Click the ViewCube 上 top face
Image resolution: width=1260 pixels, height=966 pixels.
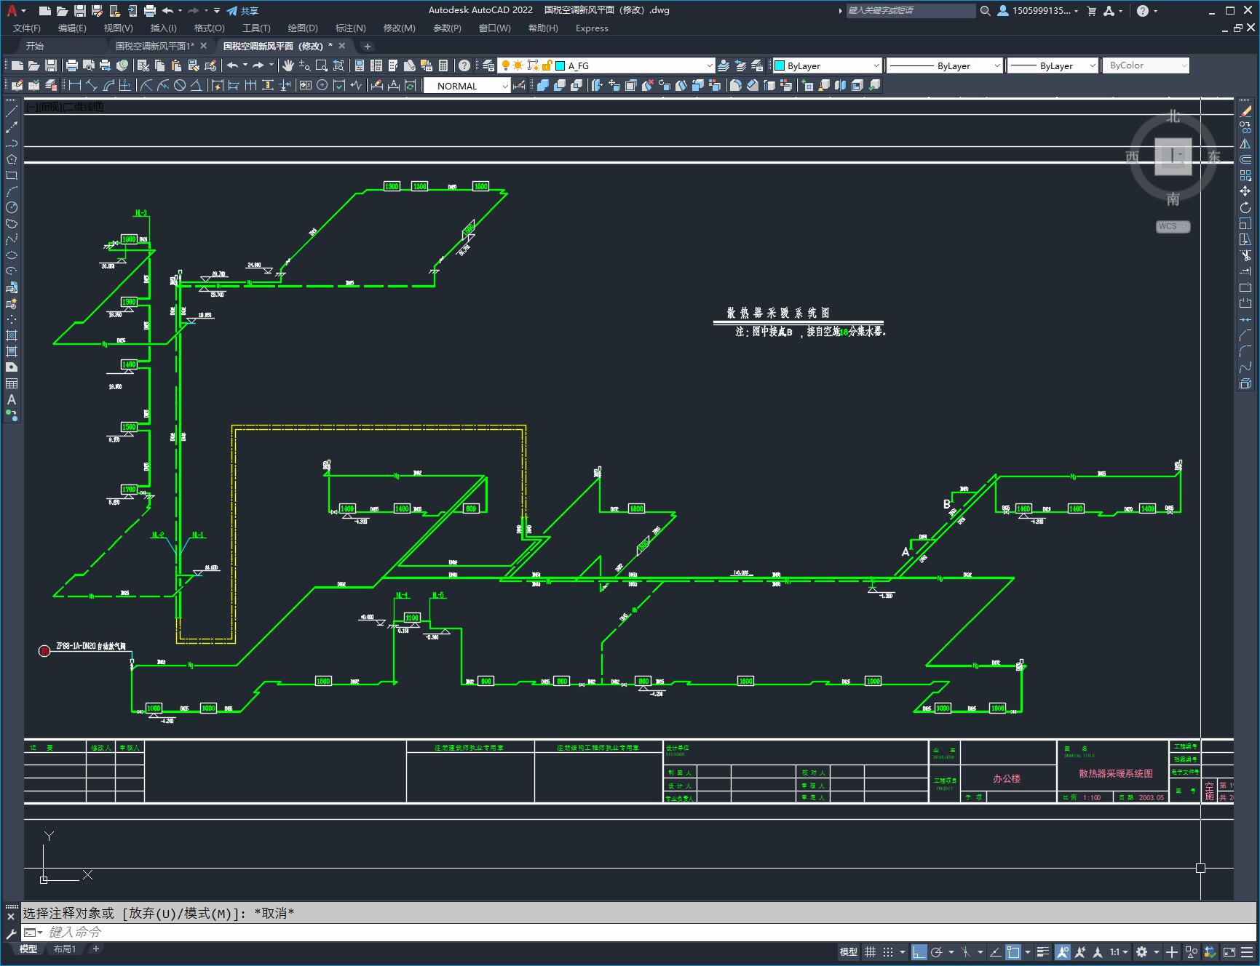1173,156
